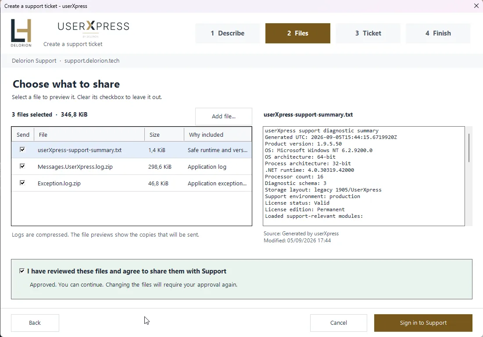Click the preview pane vertical scrollbar
The image size is (483, 337).
tap(469, 148)
